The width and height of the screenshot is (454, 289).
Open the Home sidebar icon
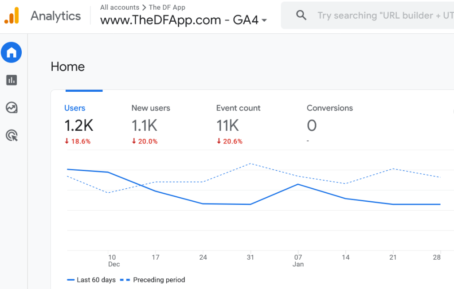coord(12,53)
